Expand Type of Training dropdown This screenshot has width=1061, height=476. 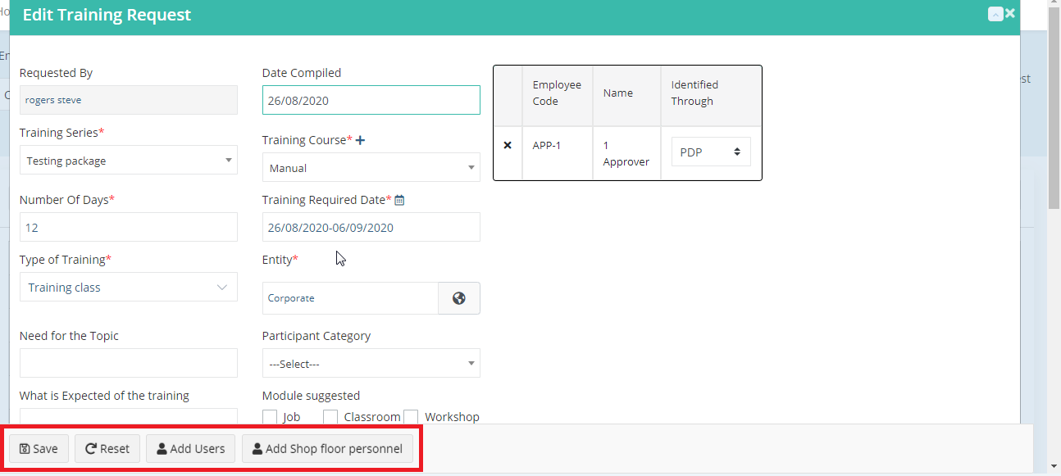pos(129,288)
